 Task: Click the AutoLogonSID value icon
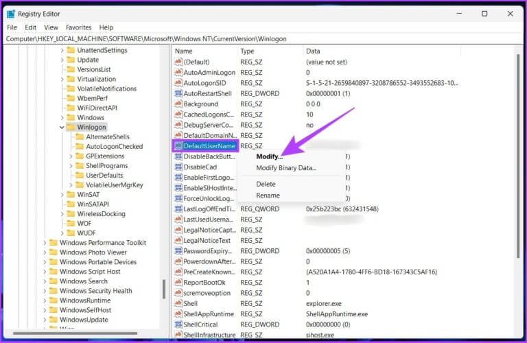tap(178, 82)
